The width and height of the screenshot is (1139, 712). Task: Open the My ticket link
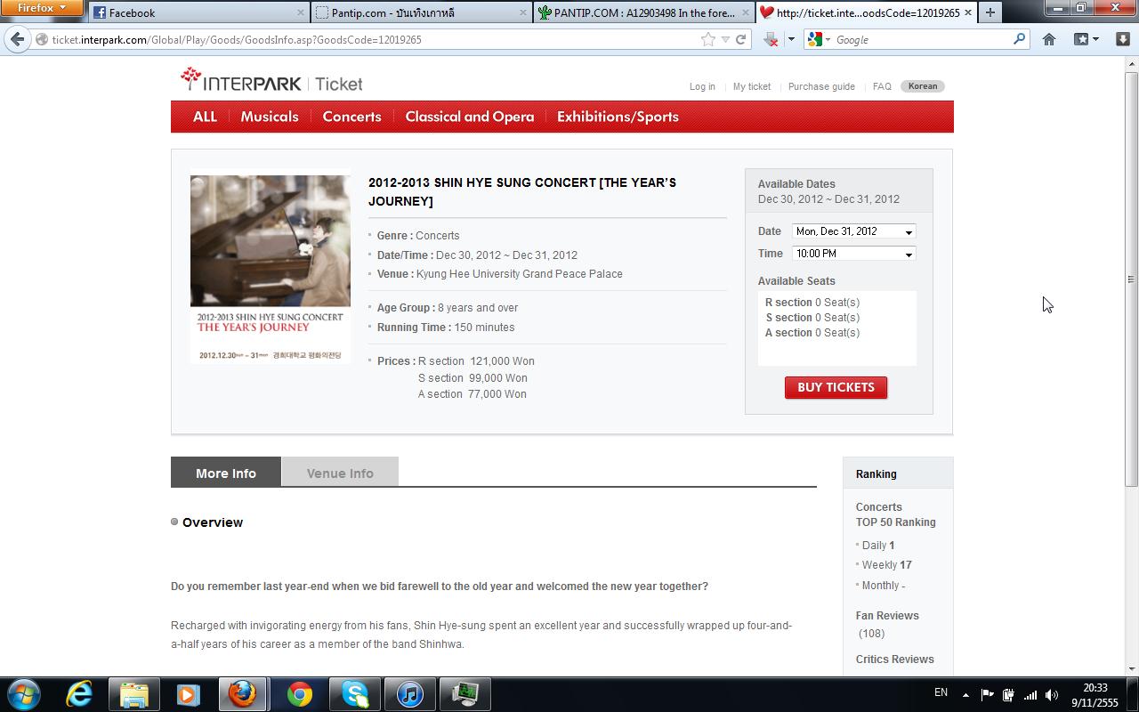[752, 86]
